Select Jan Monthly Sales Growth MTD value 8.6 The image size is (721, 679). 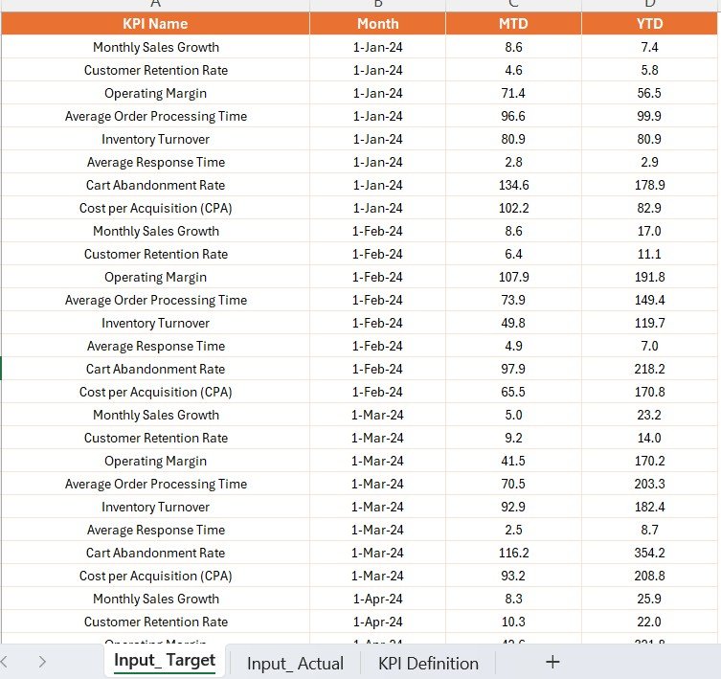[x=513, y=47]
